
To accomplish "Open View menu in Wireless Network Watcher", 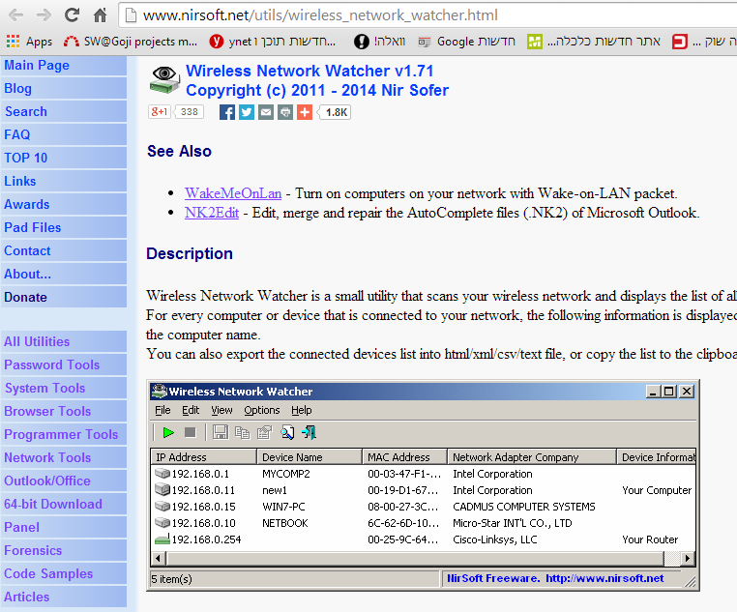I will (x=221, y=410).
